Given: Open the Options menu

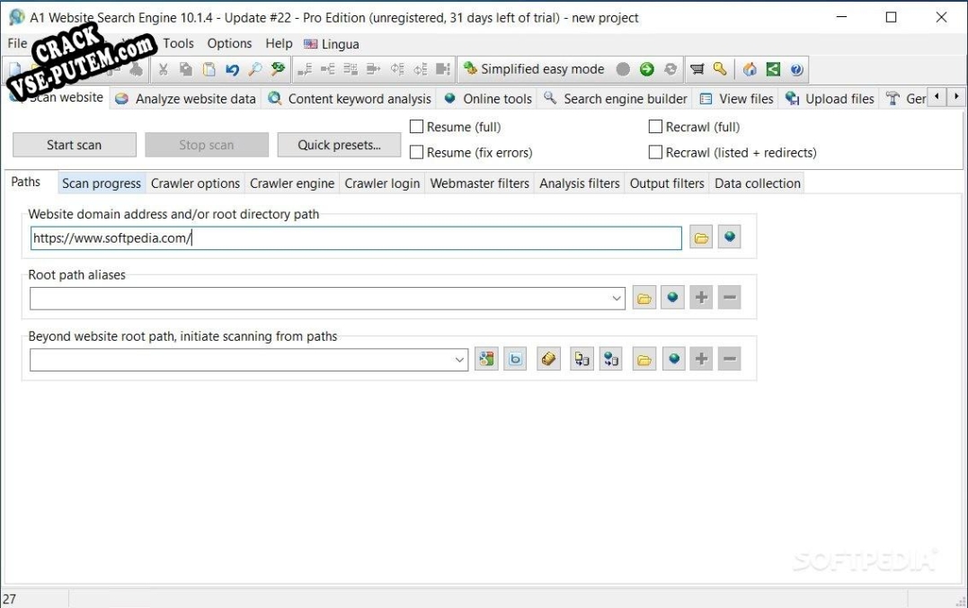Looking at the screenshot, I should pyautogui.click(x=229, y=43).
